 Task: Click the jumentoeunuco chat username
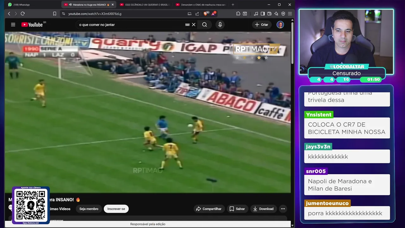click(327, 203)
